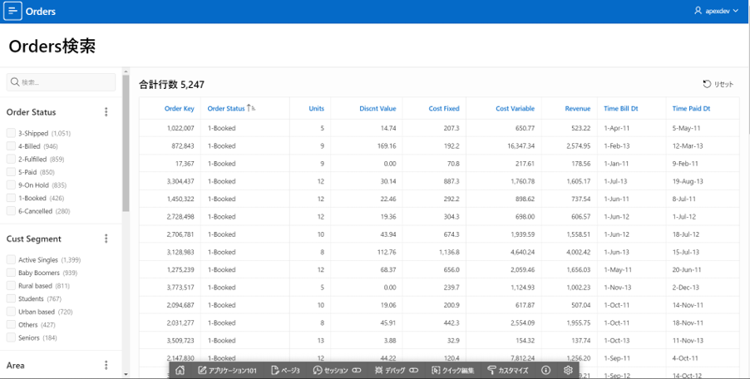This screenshot has width=750, height=379.
Task: Open Area facet actions menu
Action: point(106,365)
